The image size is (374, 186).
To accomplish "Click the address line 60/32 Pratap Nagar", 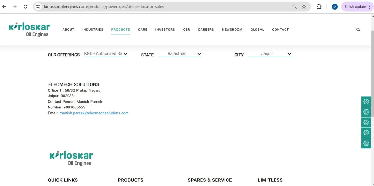I will (74, 90).
